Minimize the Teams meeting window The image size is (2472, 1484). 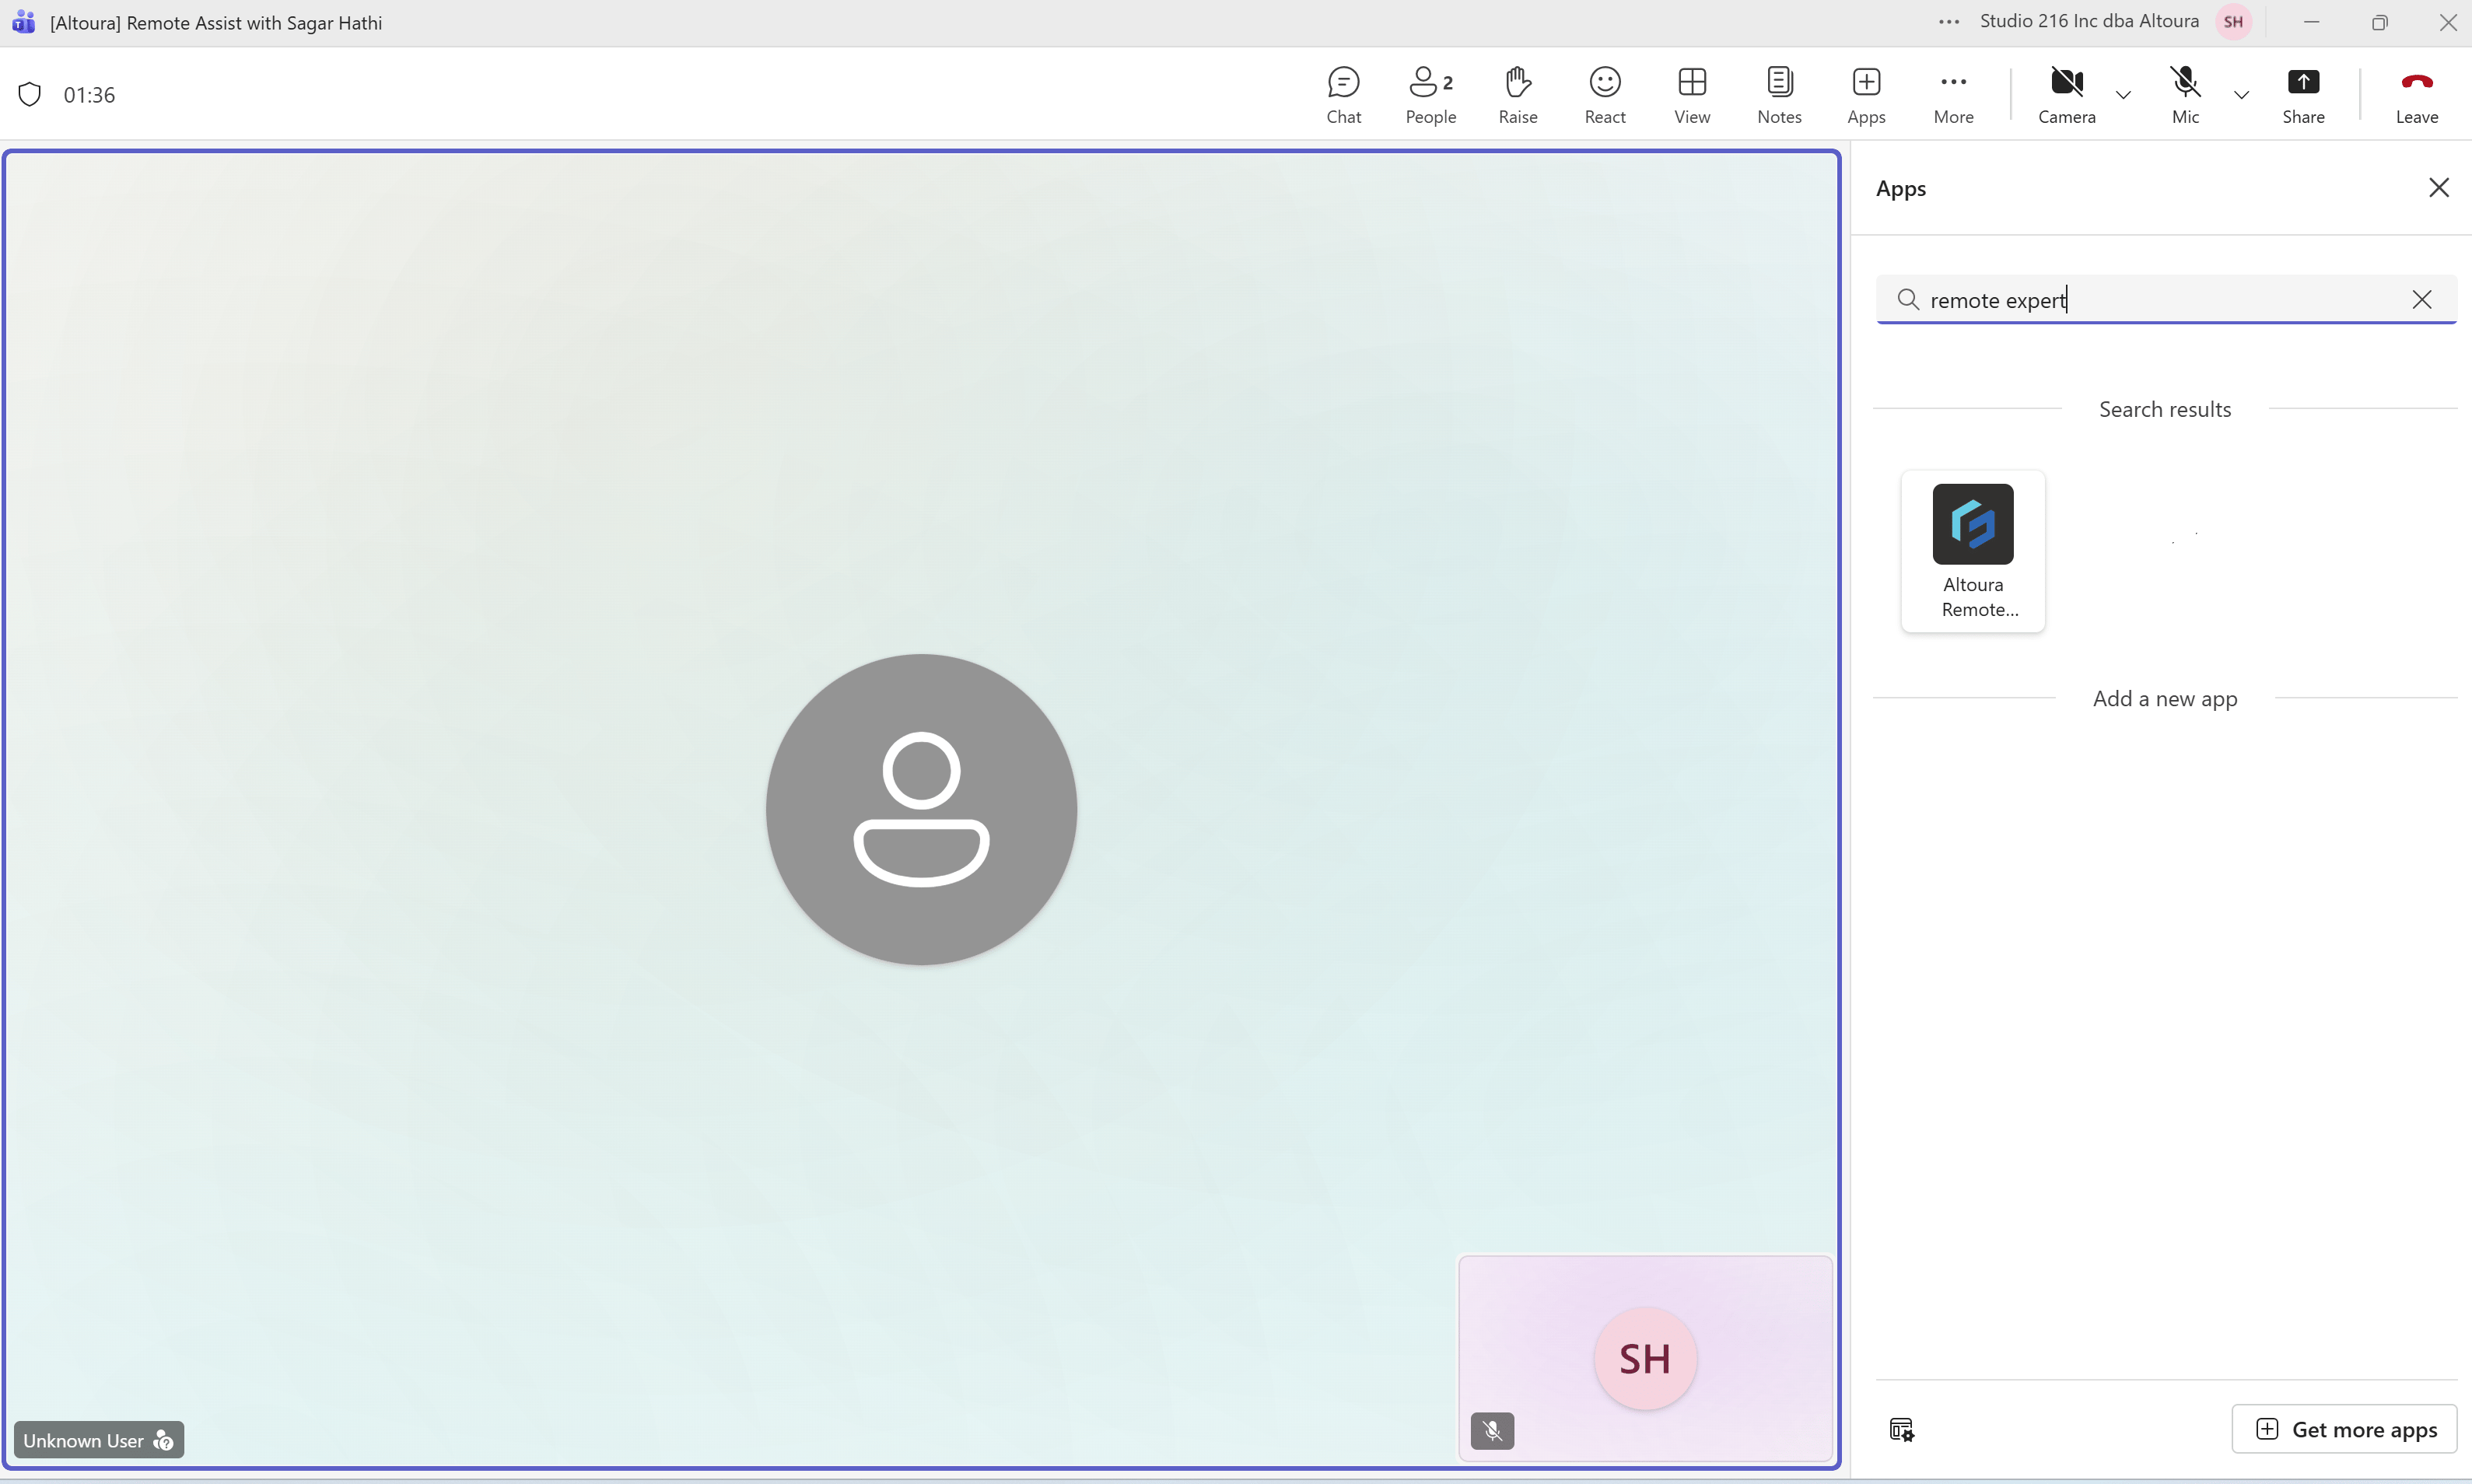2310,22
